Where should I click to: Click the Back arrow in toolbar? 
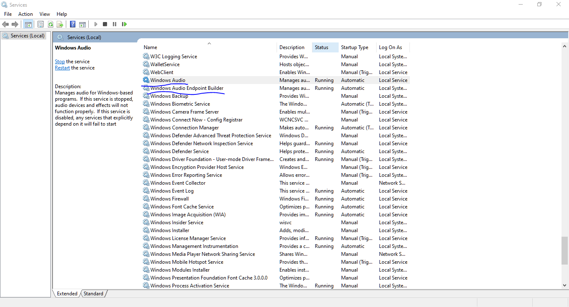point(5,24)
